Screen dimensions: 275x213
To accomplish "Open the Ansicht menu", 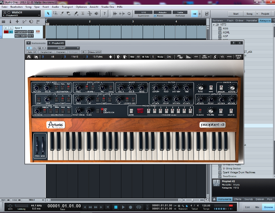I will coord(94,7).
